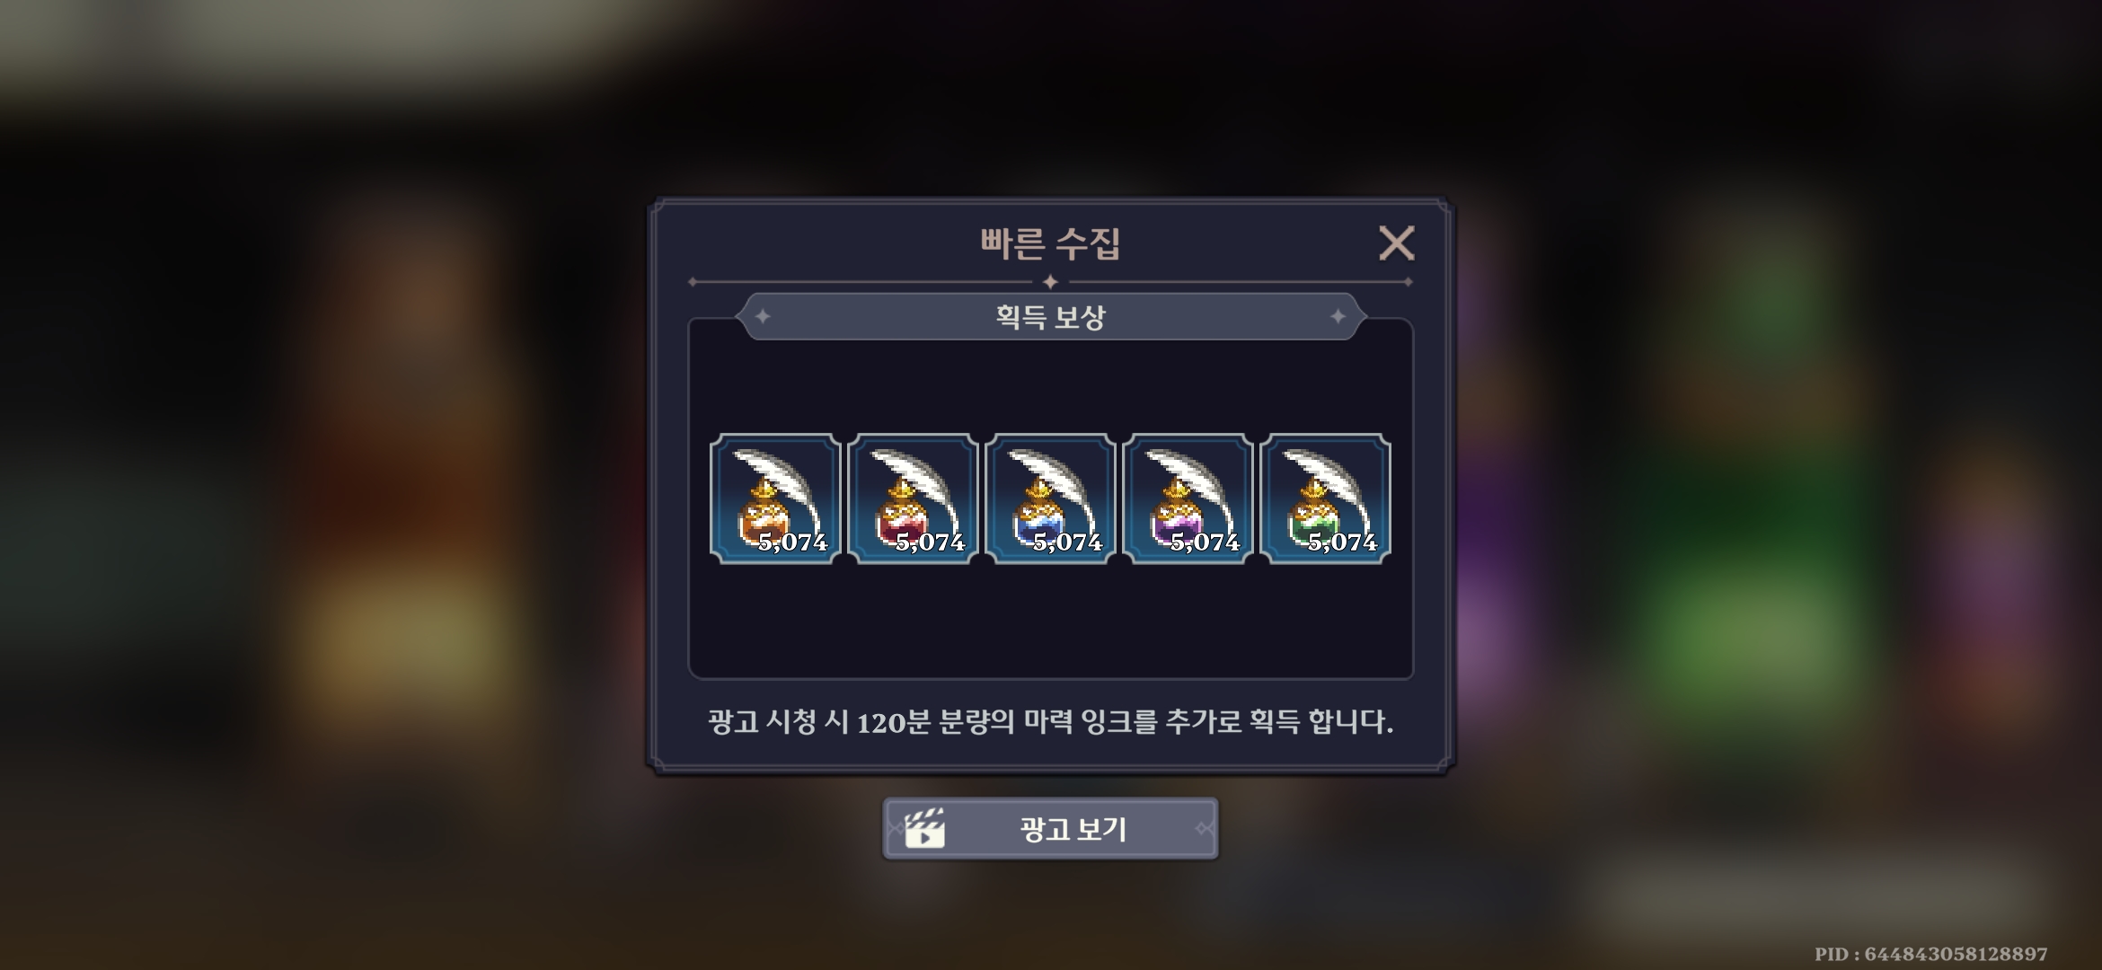Screen dimensions: 2102x970
Task: Click empty reward panel area below the items
Action: click(1050, 620)
